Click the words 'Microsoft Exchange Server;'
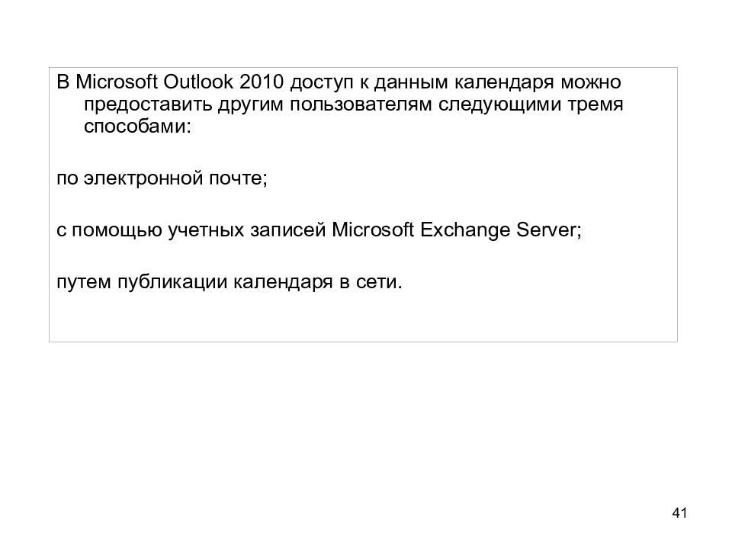The image size is (732, 549). point(457,230)
